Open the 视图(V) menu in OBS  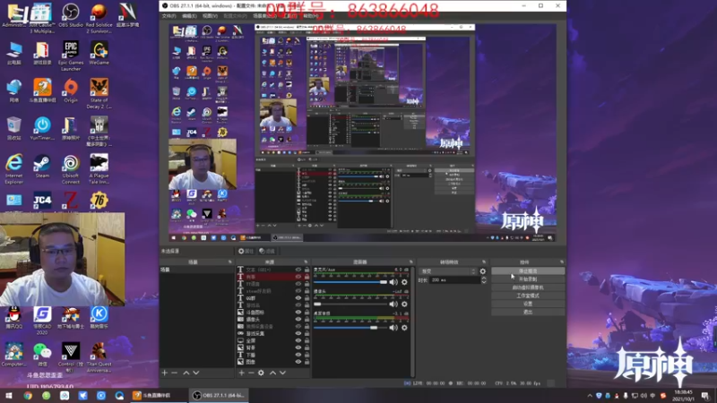coord(210,16)
